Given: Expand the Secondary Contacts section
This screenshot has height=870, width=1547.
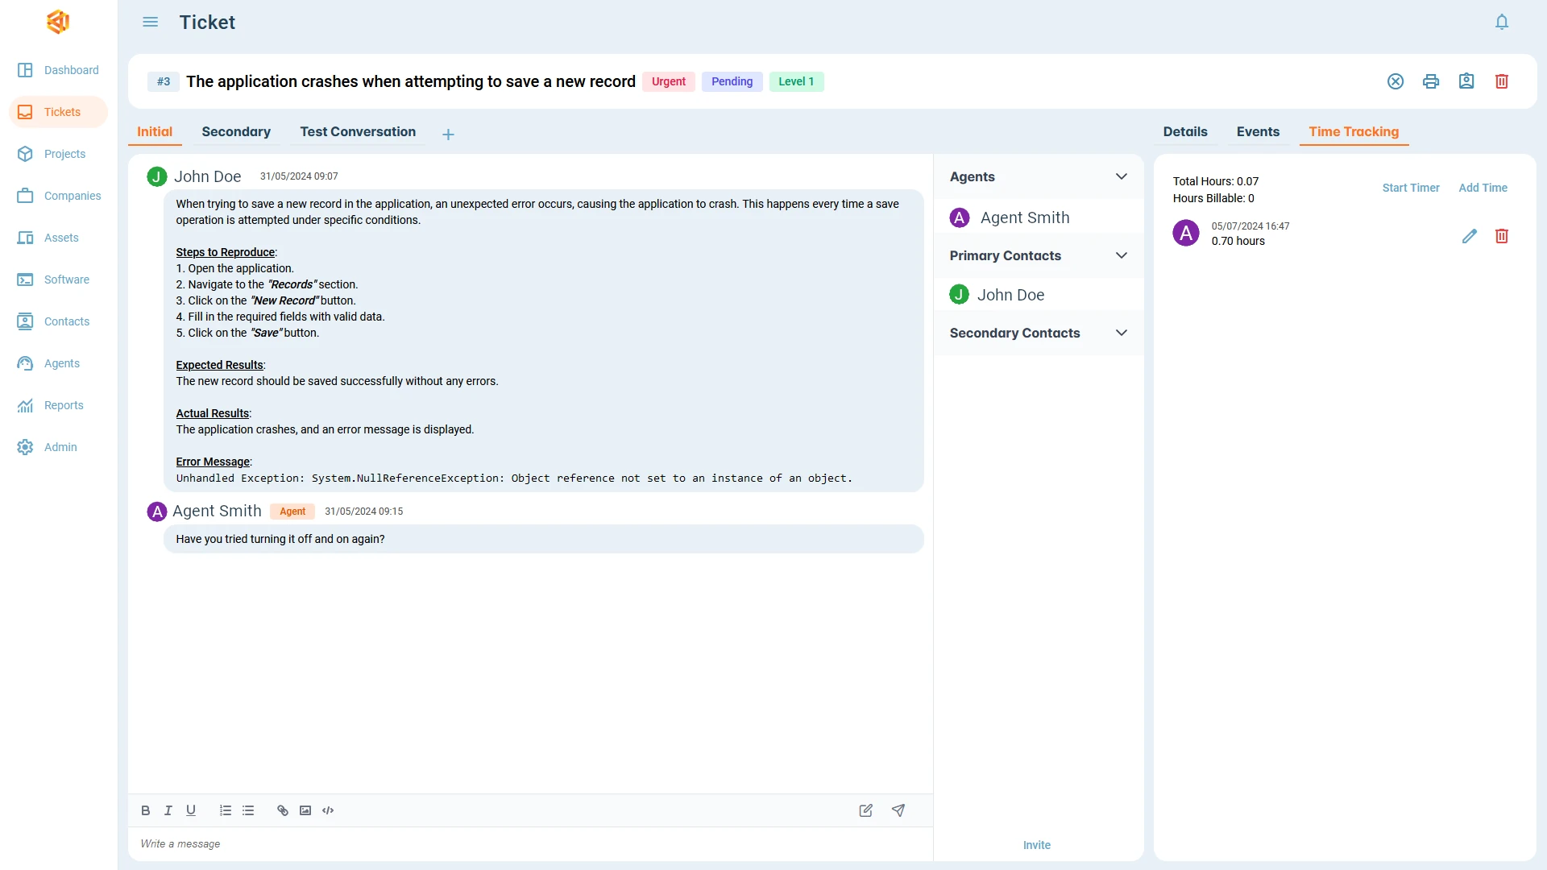Looking at the screenshot, I should (1122, 333).
